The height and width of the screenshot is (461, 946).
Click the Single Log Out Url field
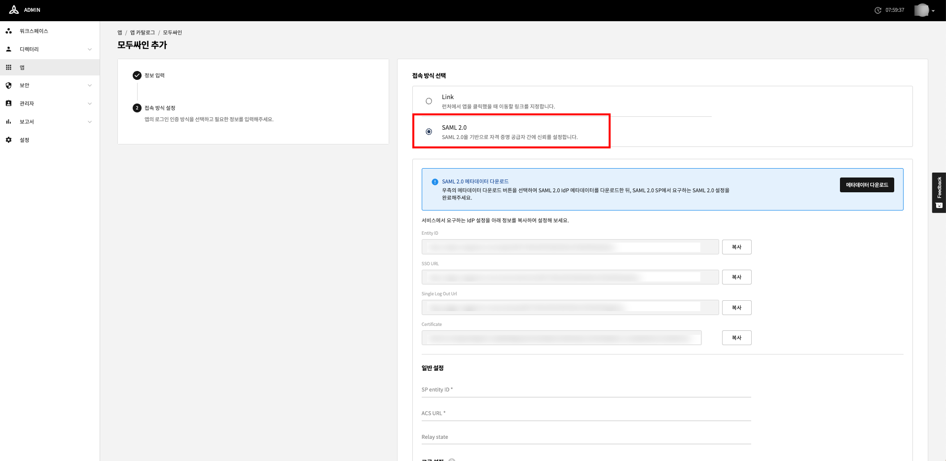coord(570,308)
